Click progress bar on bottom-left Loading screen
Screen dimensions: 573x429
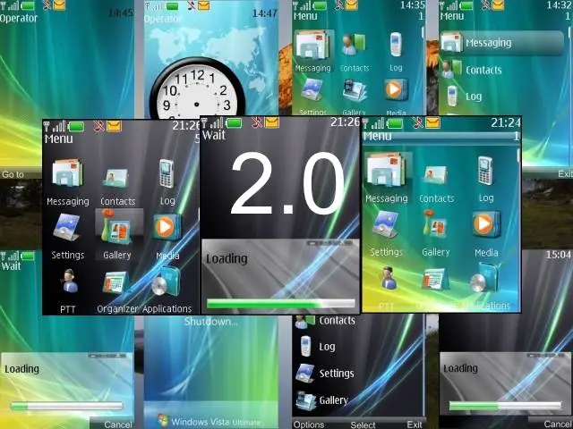(x=66, y=406)
